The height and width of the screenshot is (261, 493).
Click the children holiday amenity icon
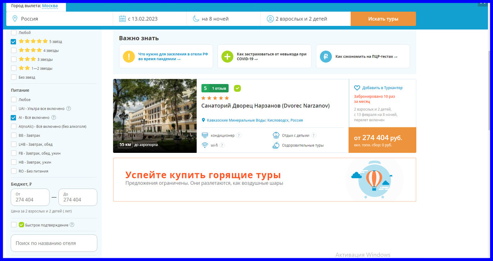(x=276, y=136)
